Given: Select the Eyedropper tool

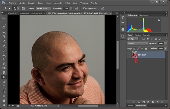Looking at the screenshot, I should pyautogui.click(x=4, y=41).
